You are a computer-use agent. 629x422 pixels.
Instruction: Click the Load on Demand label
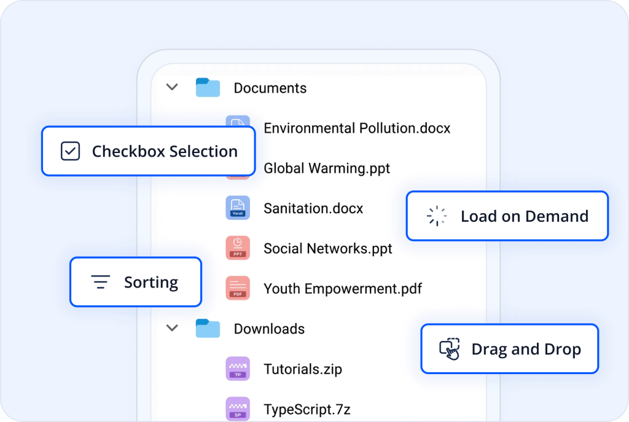[524, 216]
